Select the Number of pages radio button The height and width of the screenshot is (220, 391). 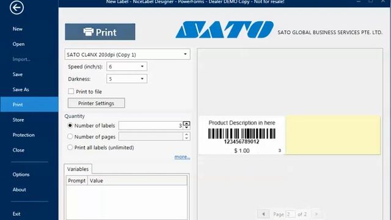click(x=70, y=136)
